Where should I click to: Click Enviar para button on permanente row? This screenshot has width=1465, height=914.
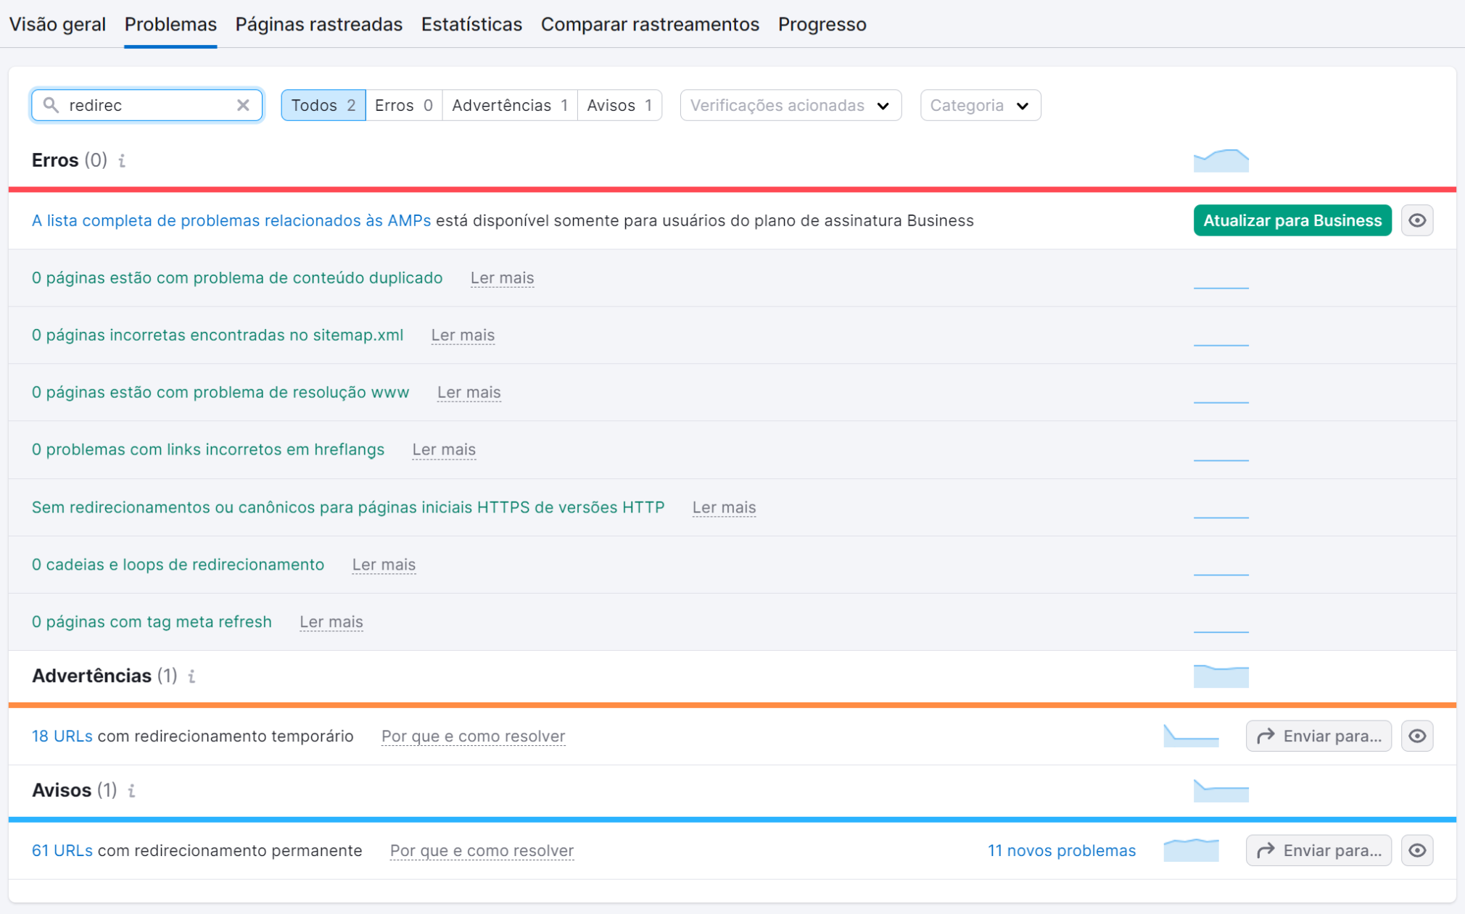1318,850
